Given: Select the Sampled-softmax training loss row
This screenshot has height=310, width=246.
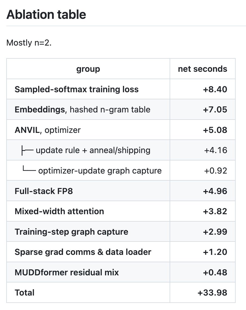Looking at the screenshot, I should pyautogui.click(x=121, y=89).
